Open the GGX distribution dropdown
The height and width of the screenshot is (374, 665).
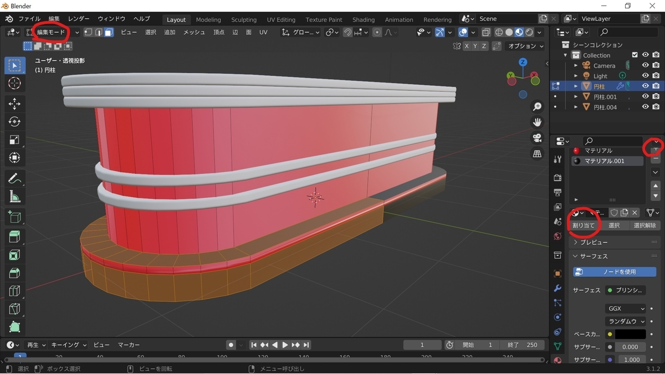[x=626, y=309]
